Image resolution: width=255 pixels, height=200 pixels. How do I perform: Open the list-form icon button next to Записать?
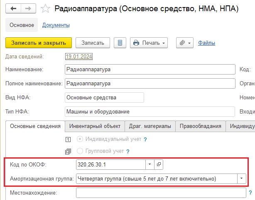click(x=120, y=43)
